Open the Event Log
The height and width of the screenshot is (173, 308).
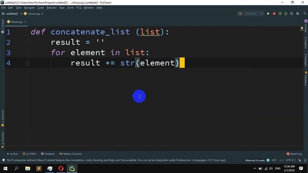click(x=294, y=154)
